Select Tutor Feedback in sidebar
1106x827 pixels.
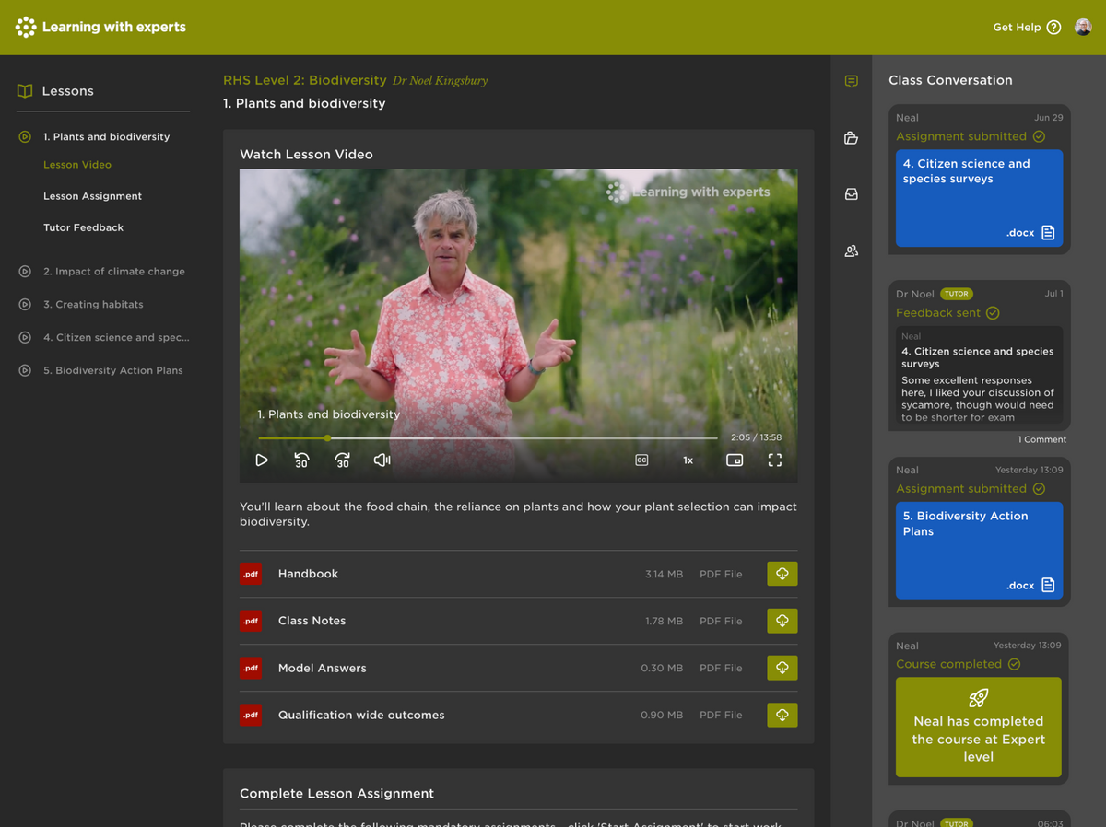(x=83, y=227)
